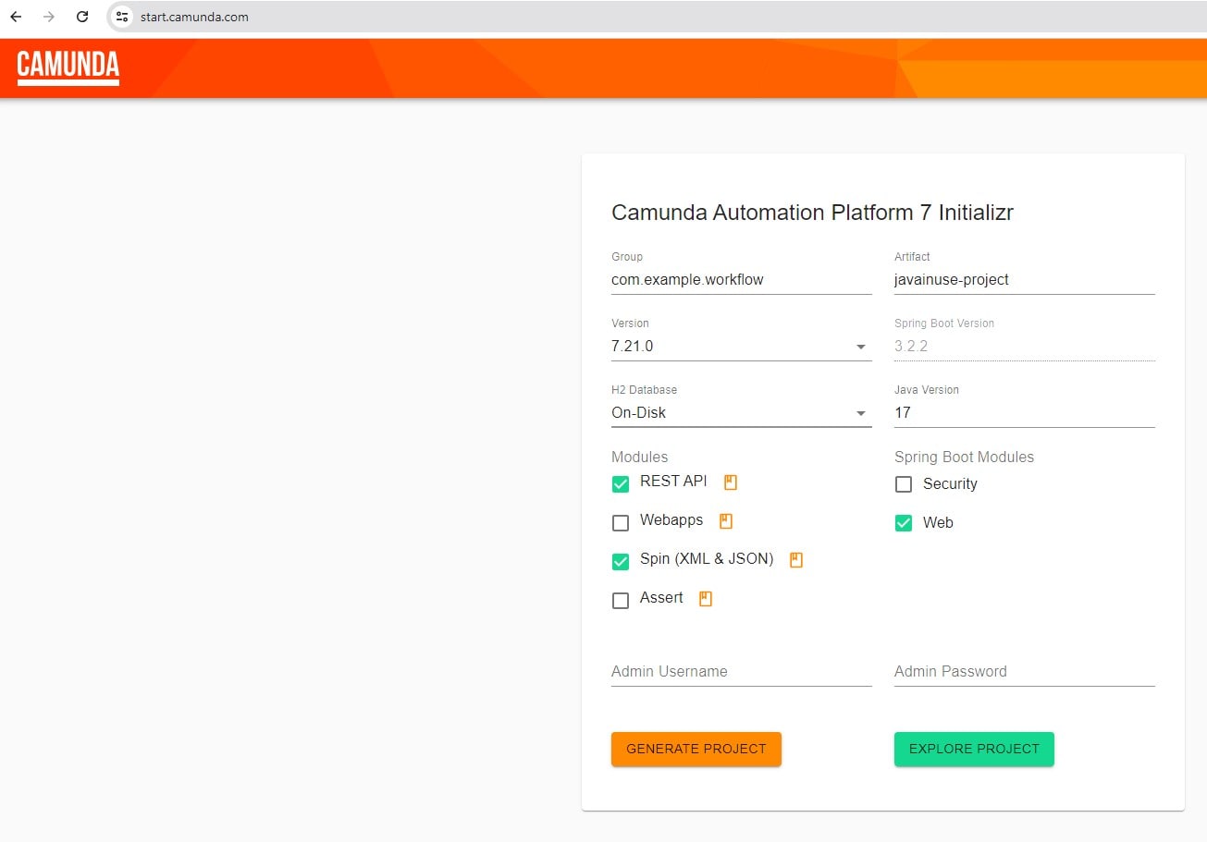Focus the Admin Password field

pos(1024,672)
